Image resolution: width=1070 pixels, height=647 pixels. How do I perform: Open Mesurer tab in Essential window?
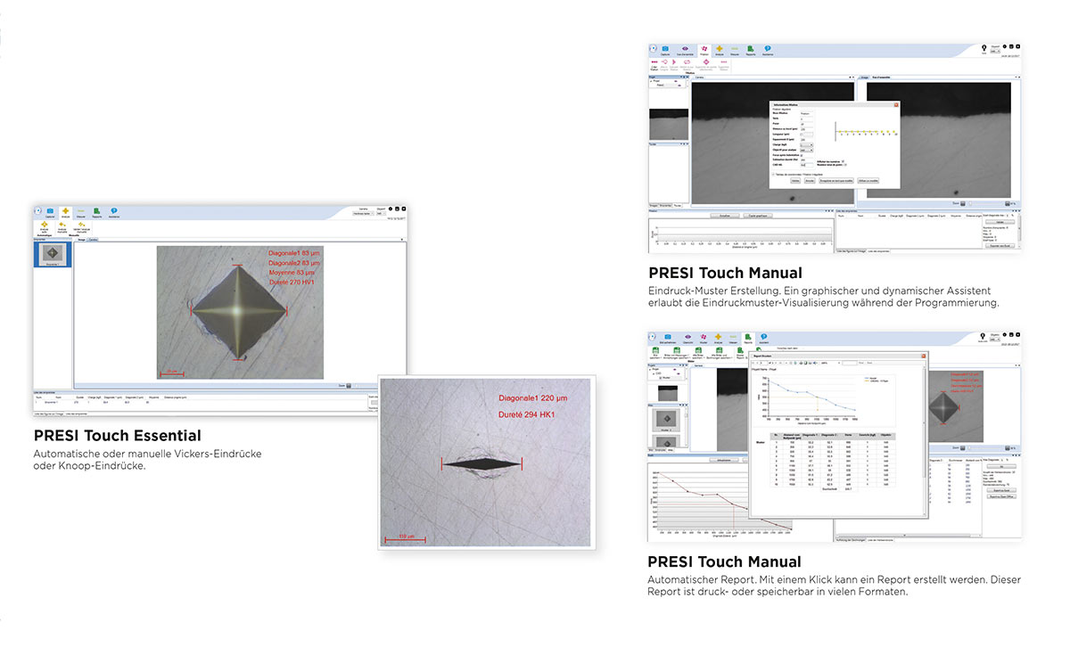click(x=81, y=212)
